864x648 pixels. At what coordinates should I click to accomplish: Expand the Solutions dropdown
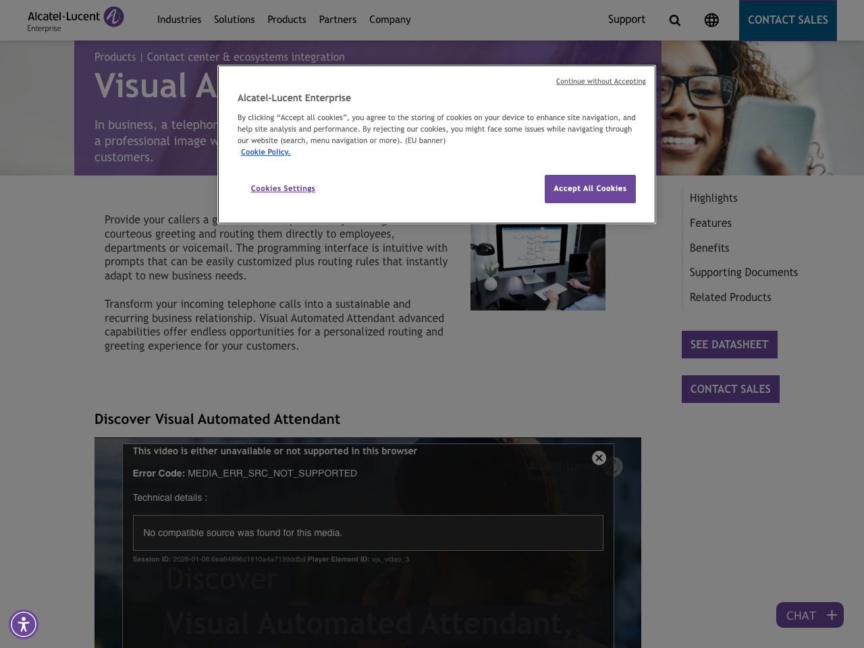[234, 18]
